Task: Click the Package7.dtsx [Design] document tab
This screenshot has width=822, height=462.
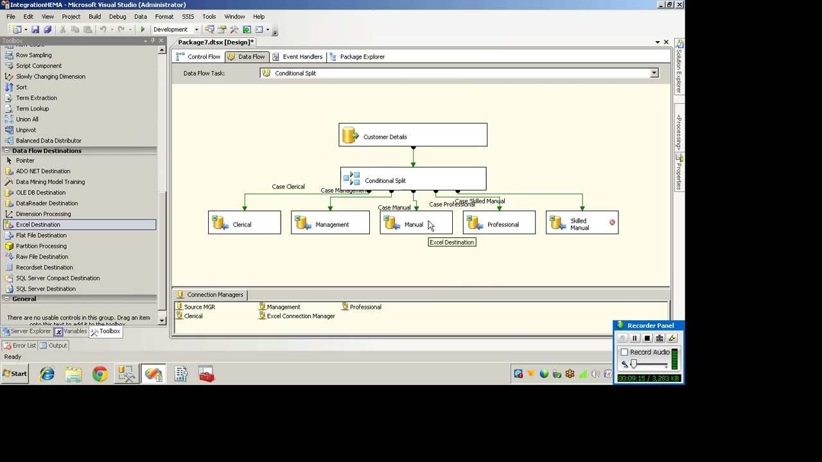Action: [x=216, y=42]
